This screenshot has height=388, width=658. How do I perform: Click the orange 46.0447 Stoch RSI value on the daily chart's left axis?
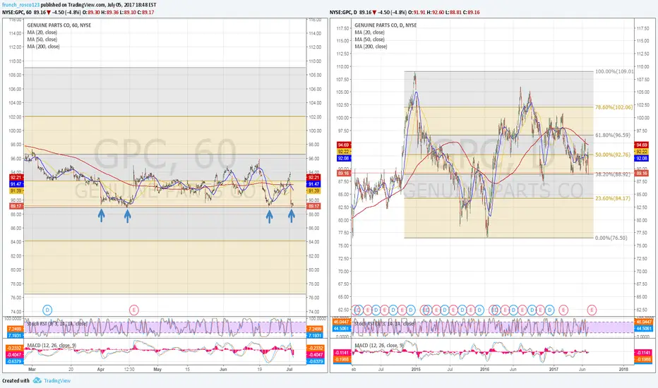(x=341, y=322)
